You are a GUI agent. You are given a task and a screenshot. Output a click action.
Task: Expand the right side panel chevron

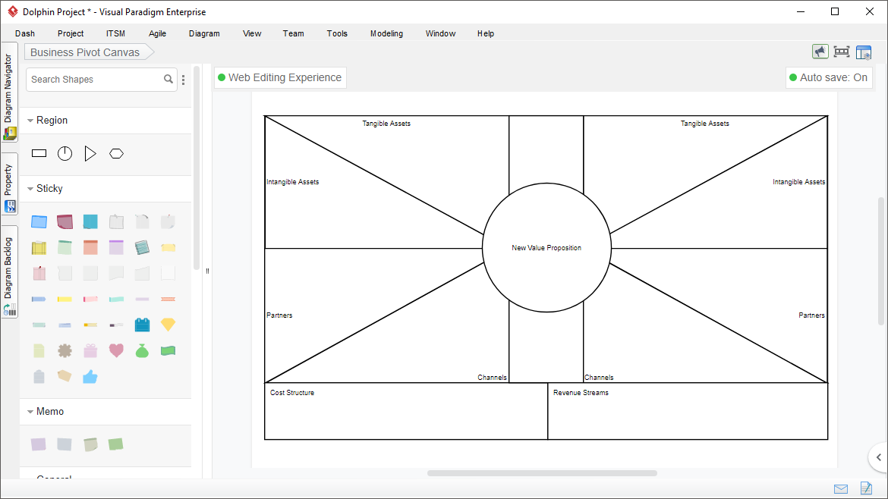point(878,457)
